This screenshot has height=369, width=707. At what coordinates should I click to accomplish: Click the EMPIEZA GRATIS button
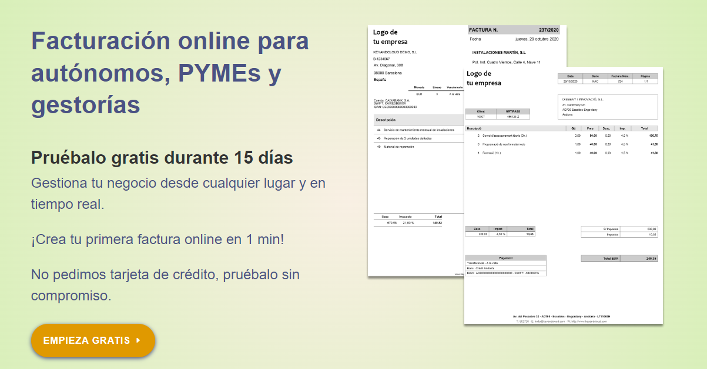click(x=92, y=340)
